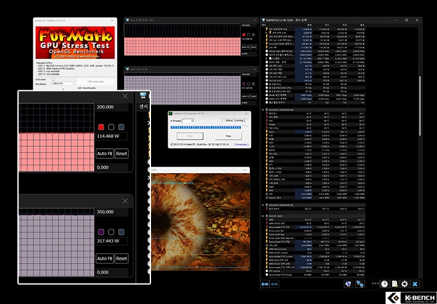Click Stop in FurMark CPU Burner
Screen dimensions: 437x304
228,136
